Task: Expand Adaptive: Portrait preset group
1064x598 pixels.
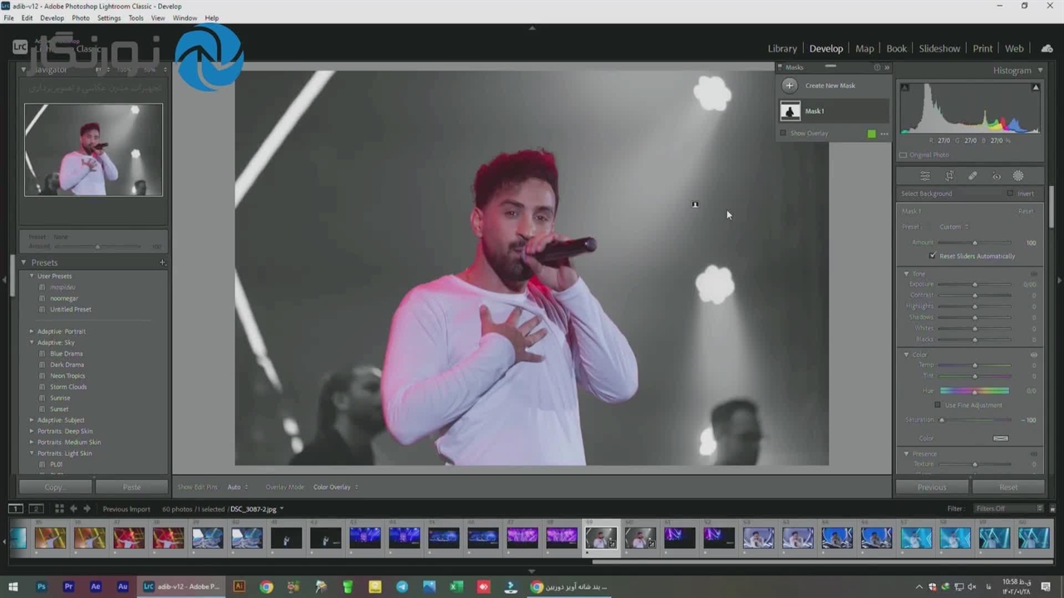Action: pyautogui.click(x=32, y=331)
